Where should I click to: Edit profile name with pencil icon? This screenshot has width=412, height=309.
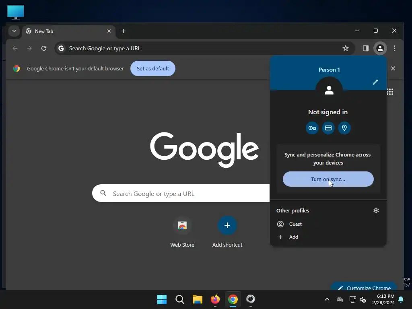pos(375,82)
